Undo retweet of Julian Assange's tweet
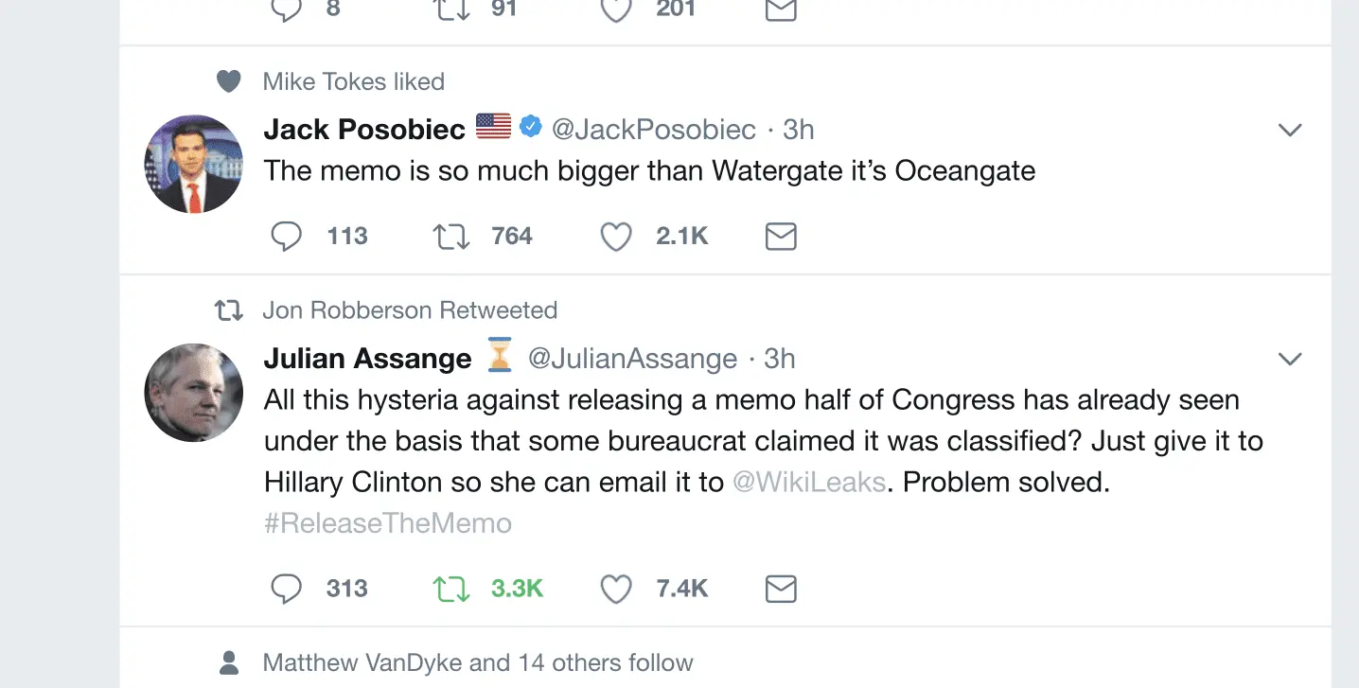Viewport: 1359px width, 688px height. (450, 589)
